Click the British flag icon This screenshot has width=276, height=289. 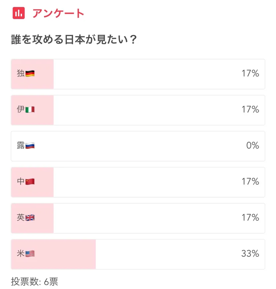click(x=30, y=218)
